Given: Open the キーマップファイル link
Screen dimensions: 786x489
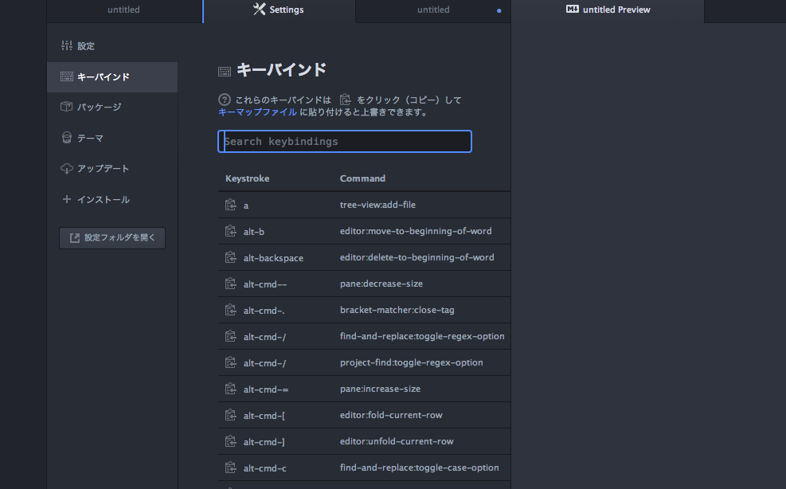Looking at the screenshot, I should 256,112.
